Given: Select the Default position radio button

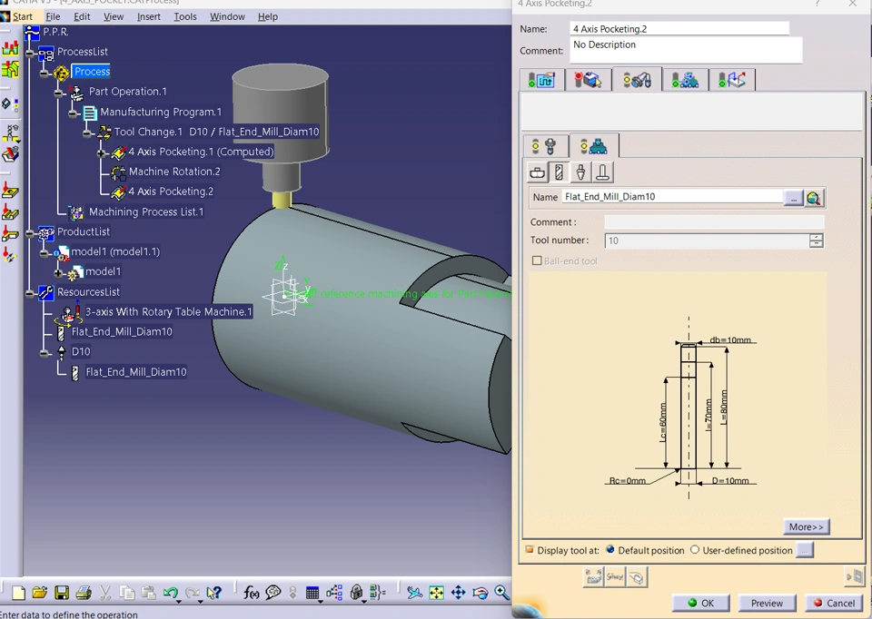Looking at the screenshot, I should (610, 550).
